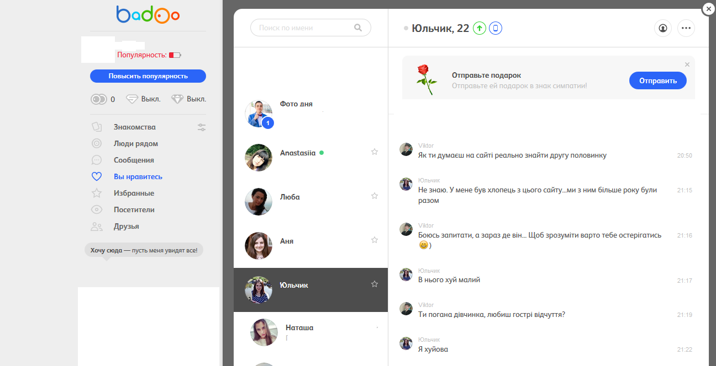Image resolution: width=716 pixels, height=366 pixels.
Task: Click the Знакомства cards icon
Action: 97,127
